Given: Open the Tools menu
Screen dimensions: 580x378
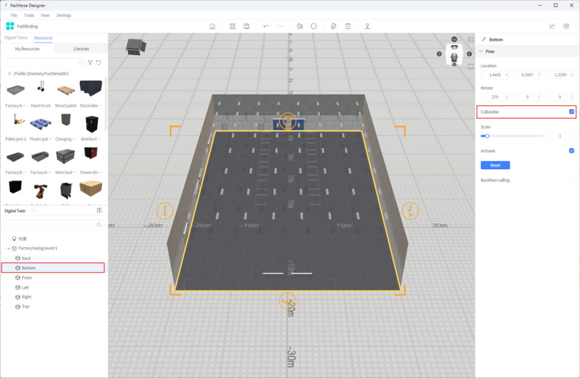Looking at the screenshot, I should pos(29,15).
